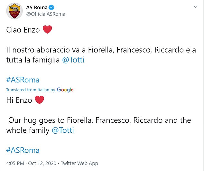Viewport: 204px width, 171px height.
Task: Open the 4:05 PM timestamp link
Action: 15,163
